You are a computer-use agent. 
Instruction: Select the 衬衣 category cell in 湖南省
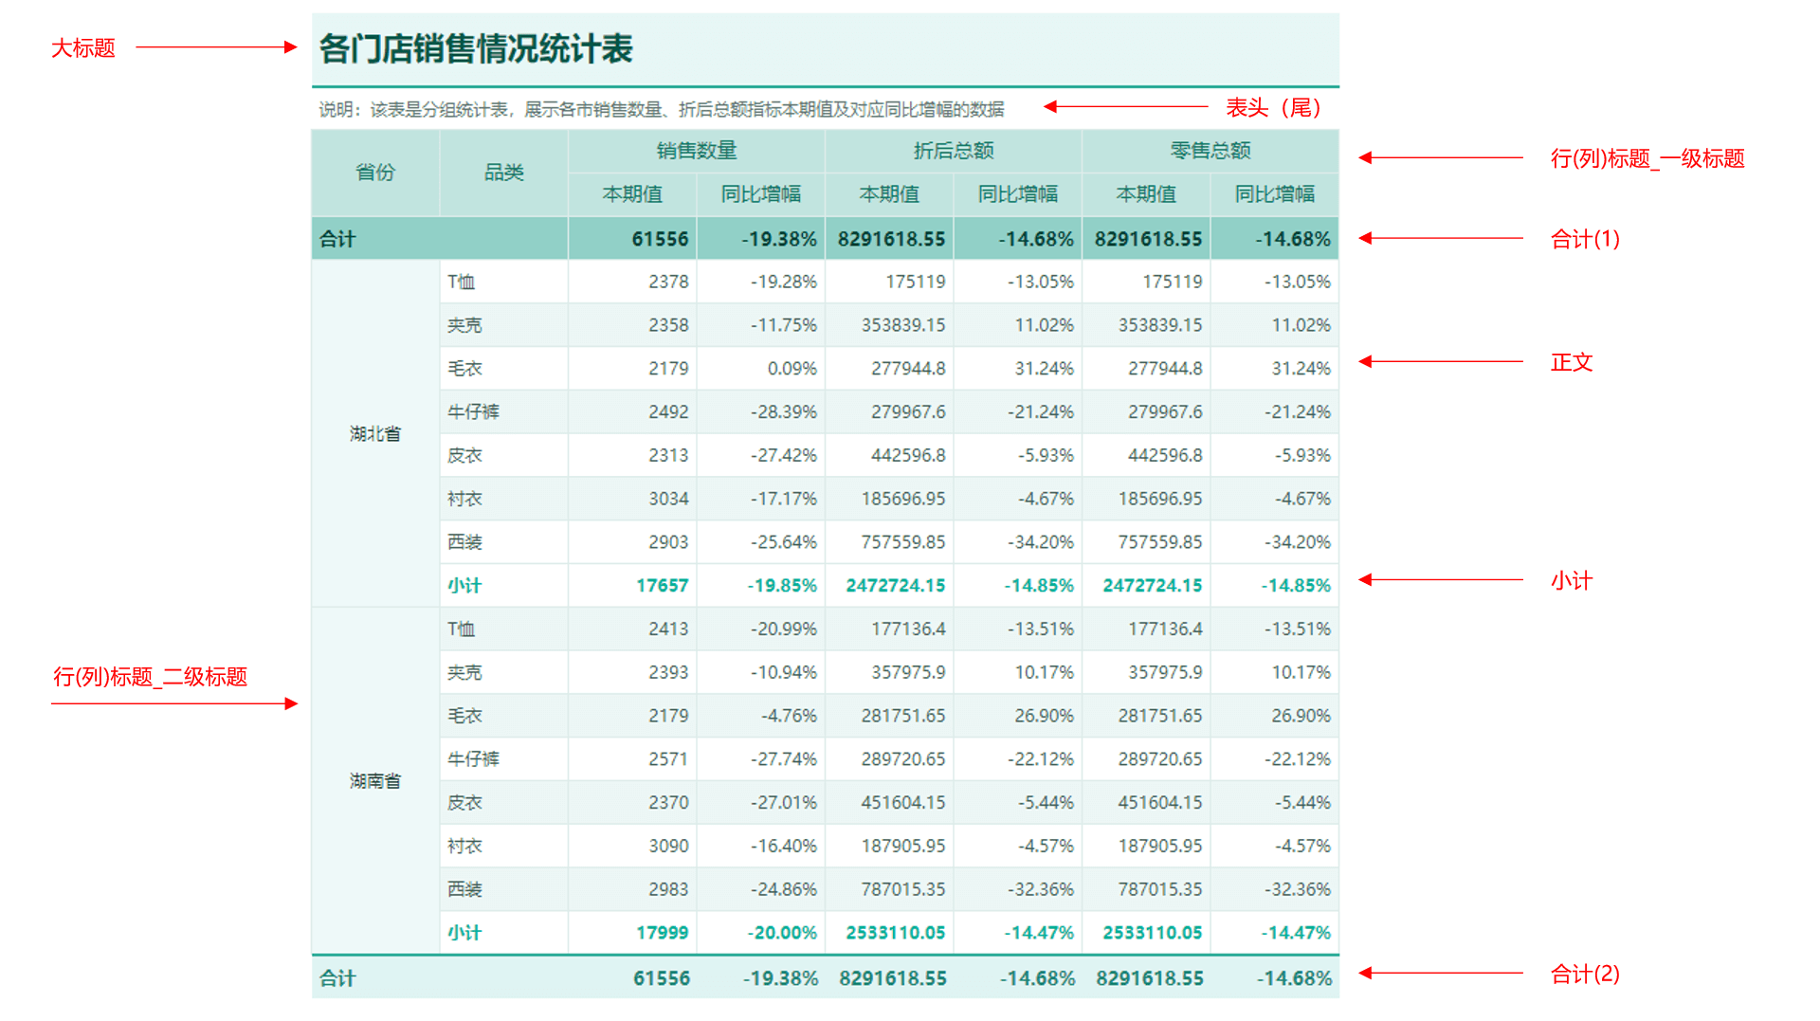click(503, 846)
